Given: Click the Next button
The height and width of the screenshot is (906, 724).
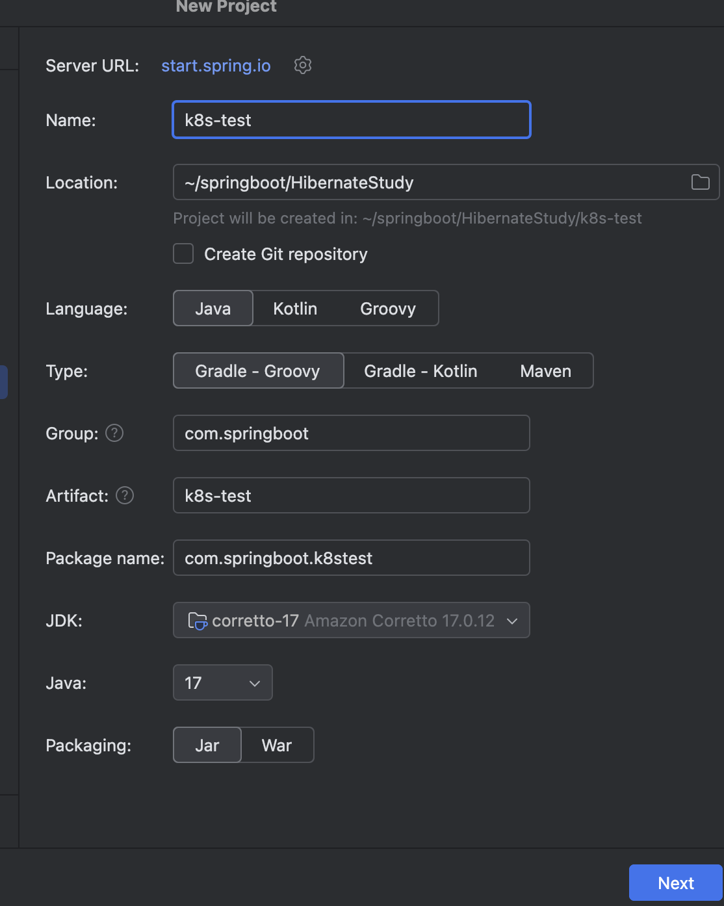Looking at the screenshot, I should [675, 883].
